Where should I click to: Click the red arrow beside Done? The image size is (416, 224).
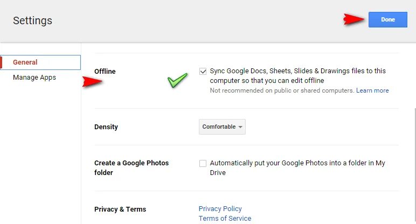353,20
